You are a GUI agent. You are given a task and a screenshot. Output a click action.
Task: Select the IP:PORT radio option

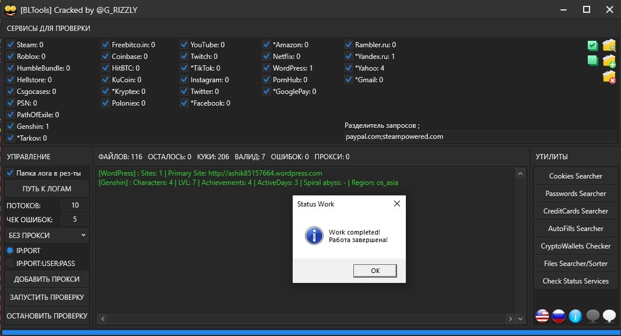coord(10,250)
